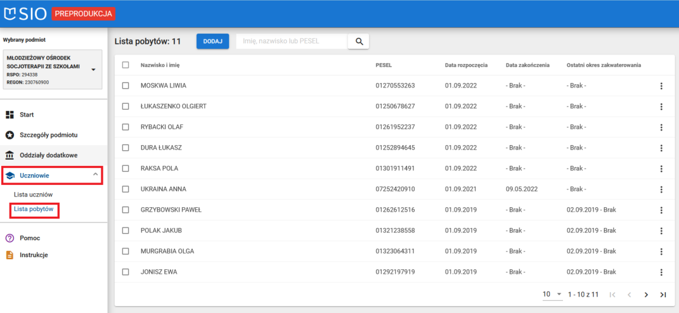Open three-dot menu for UKRAINA ANNA
679x313 pixels.
point(661,189)
